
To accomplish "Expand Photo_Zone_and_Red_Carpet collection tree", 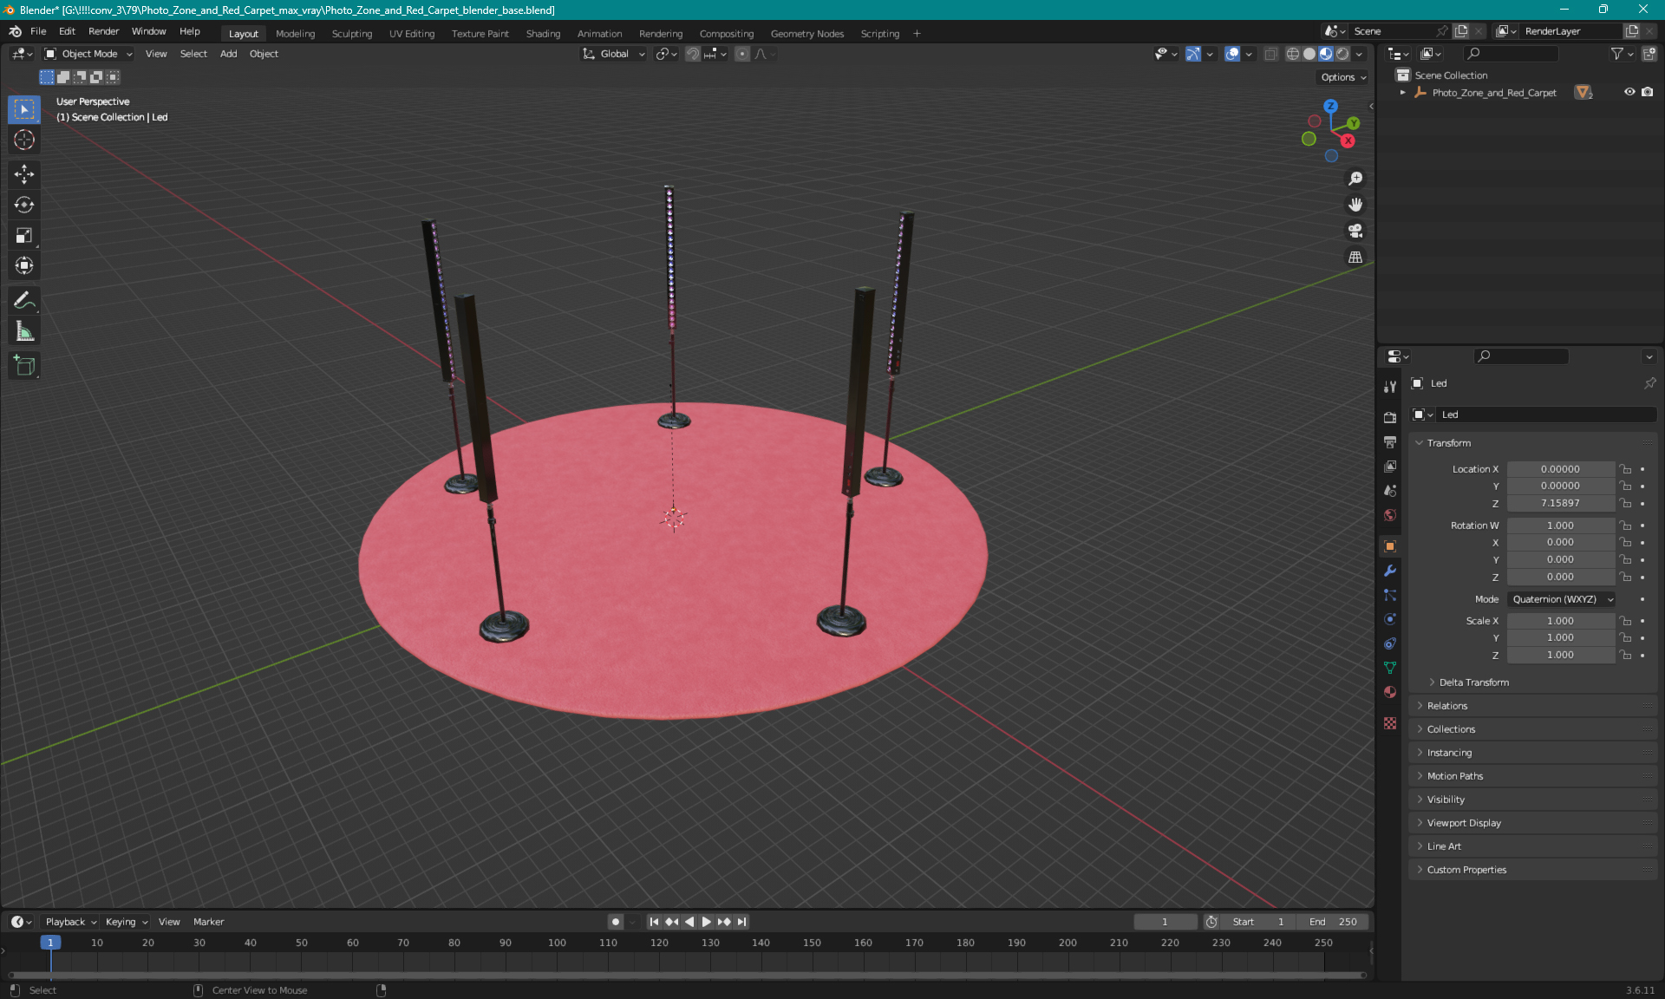I will coord(1403,92).
